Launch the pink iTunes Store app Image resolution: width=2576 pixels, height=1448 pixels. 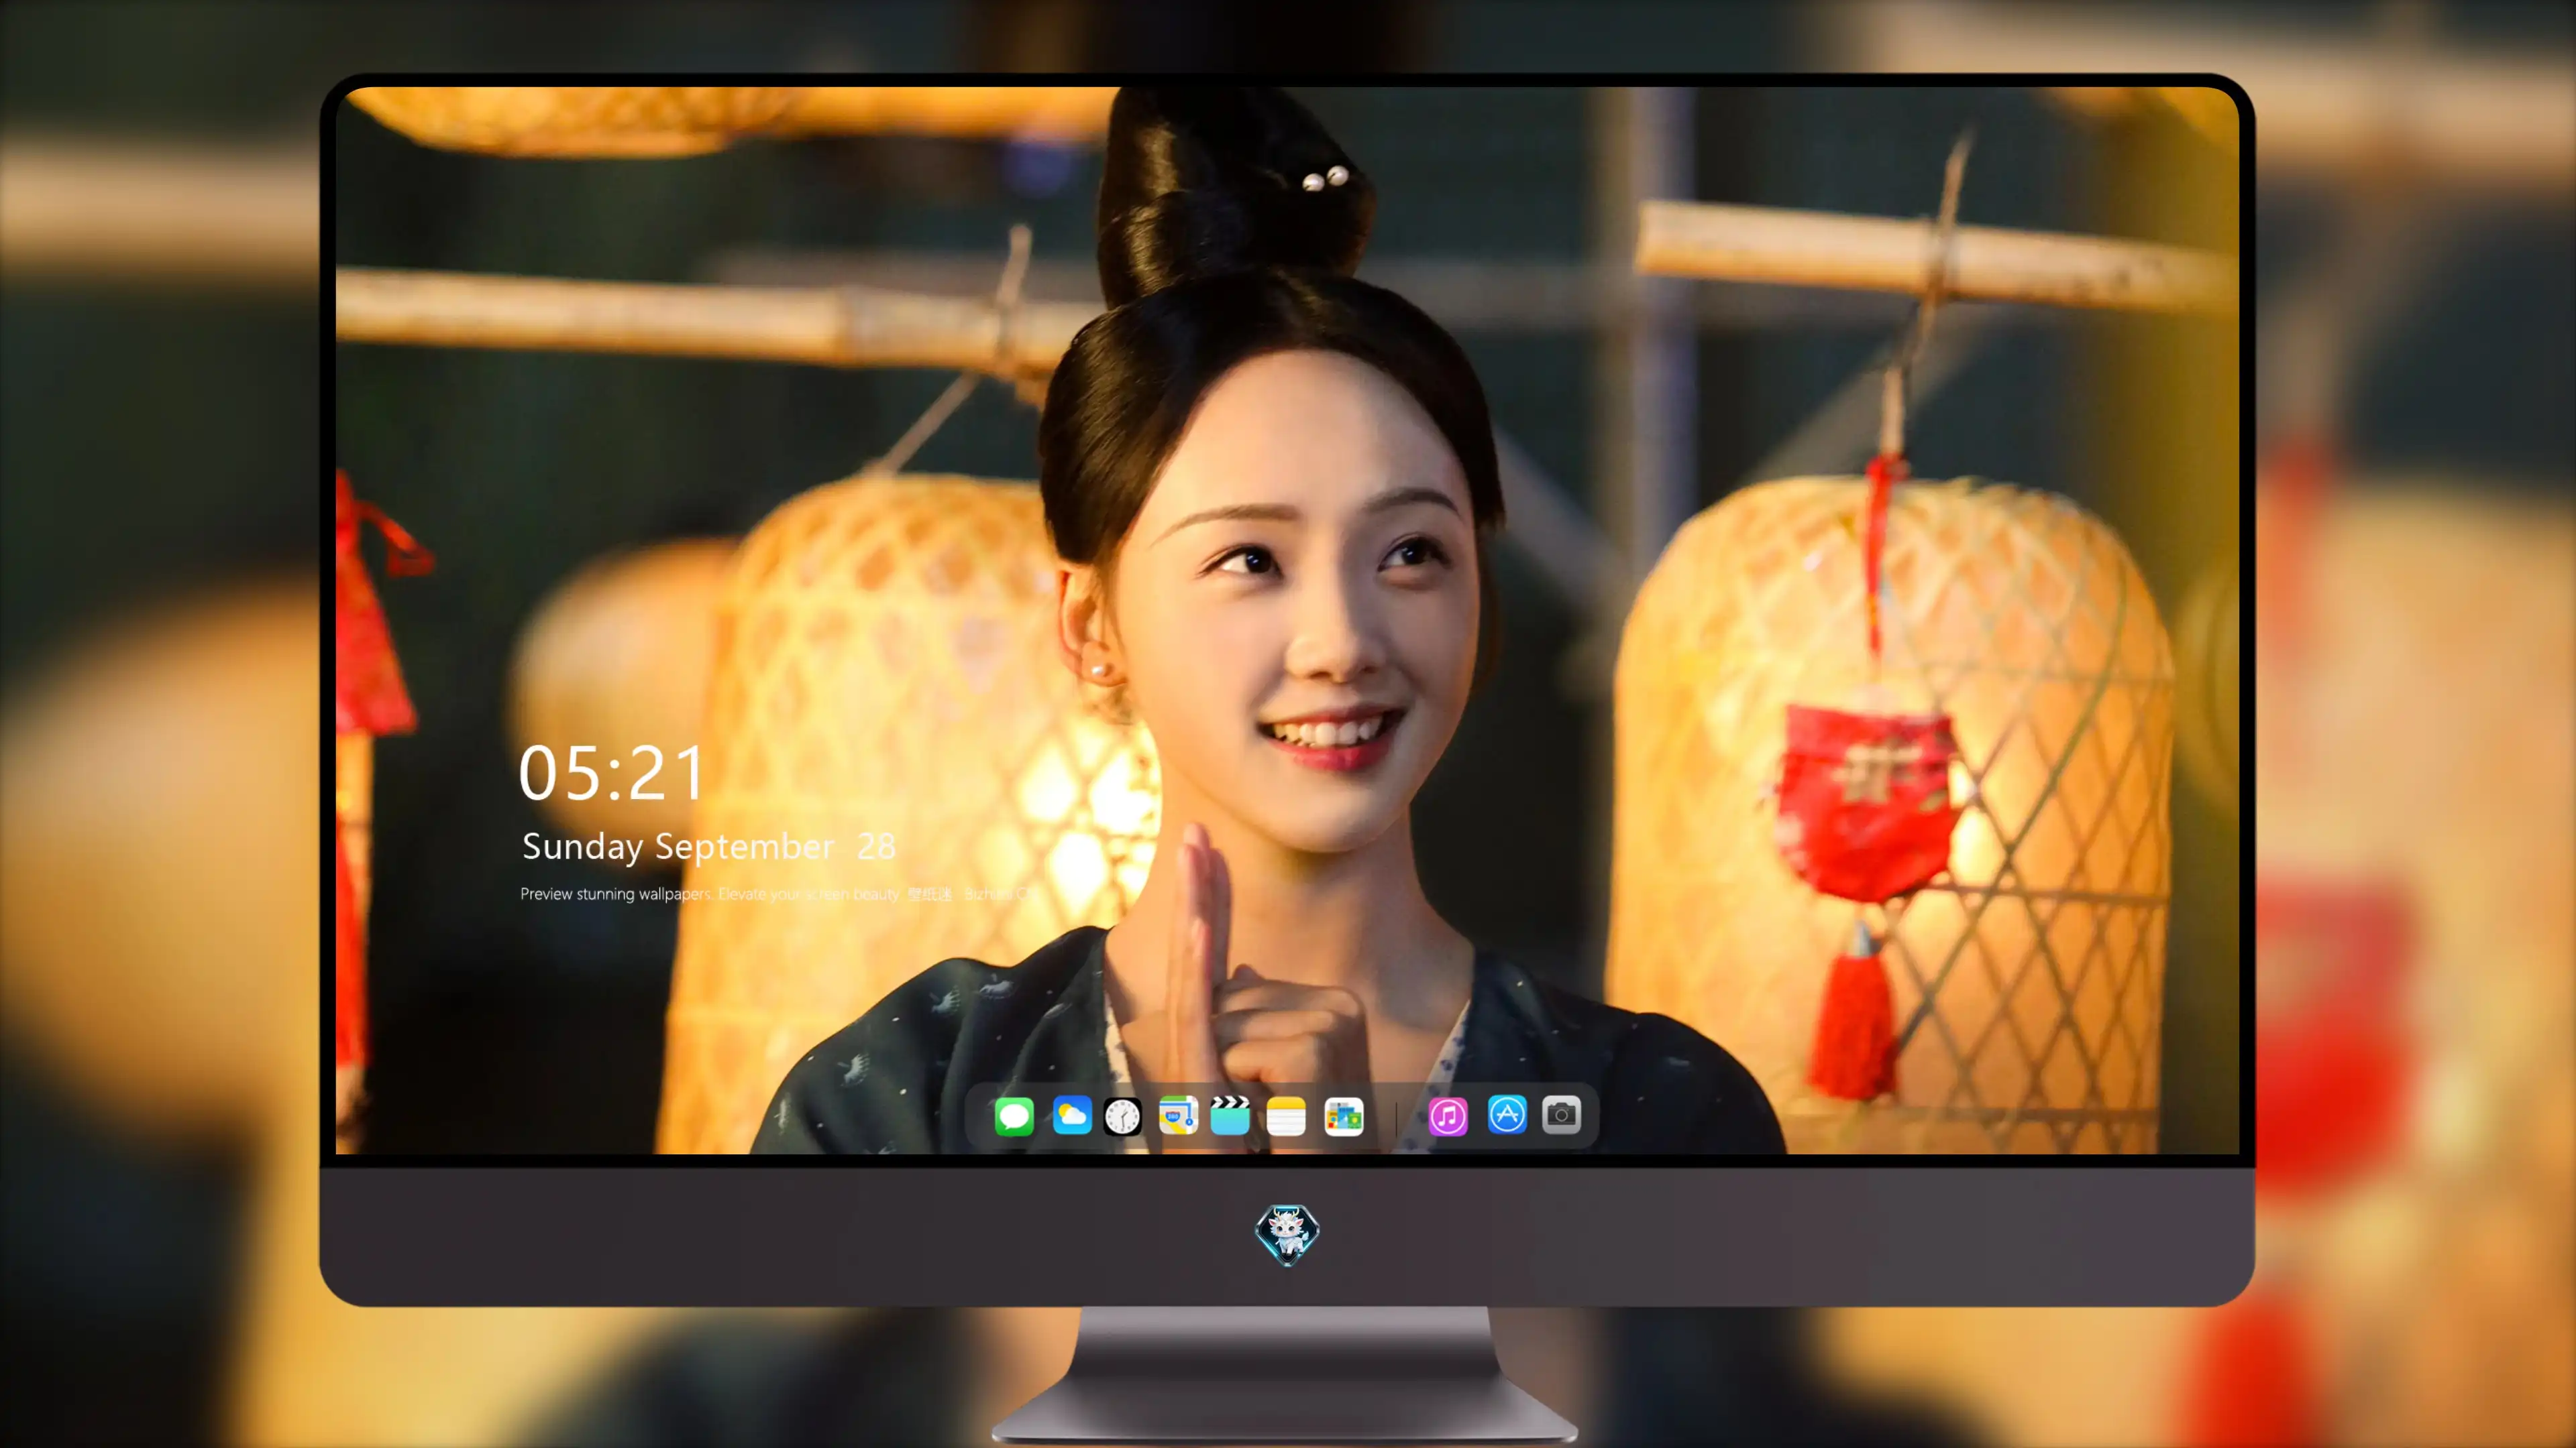tap(1448, 1116)
